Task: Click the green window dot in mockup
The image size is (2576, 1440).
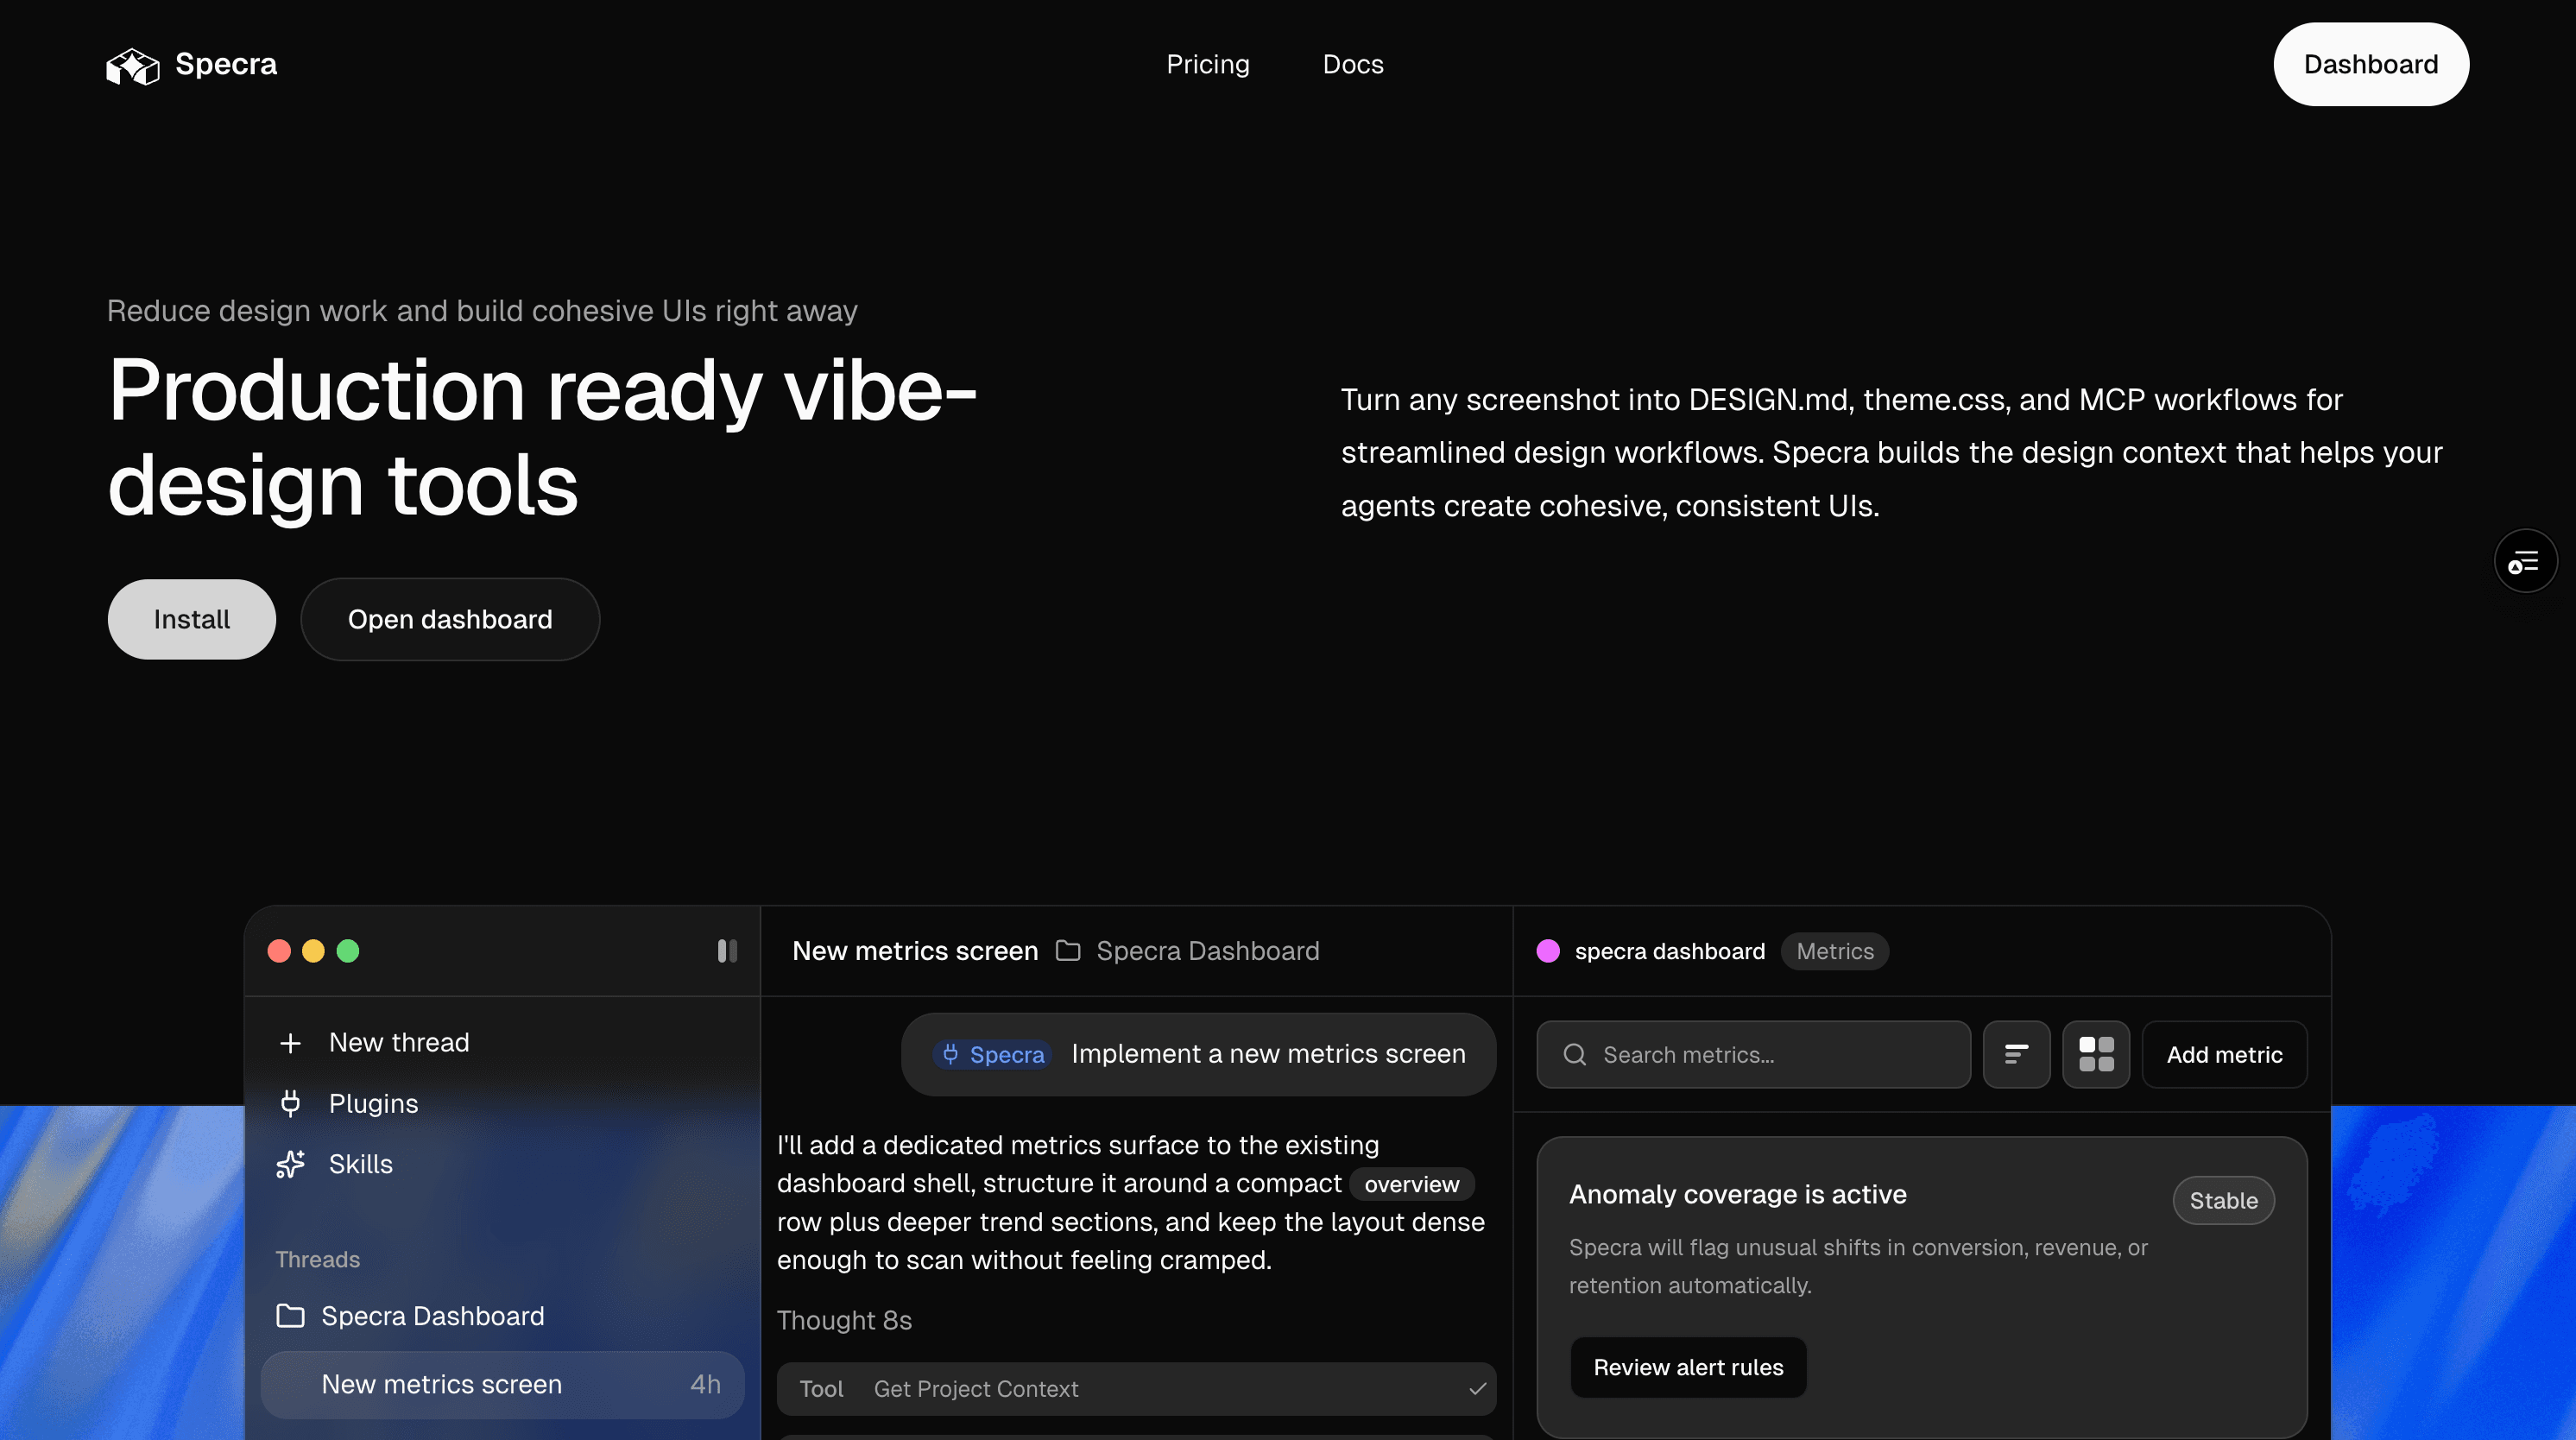Action: 348,951
